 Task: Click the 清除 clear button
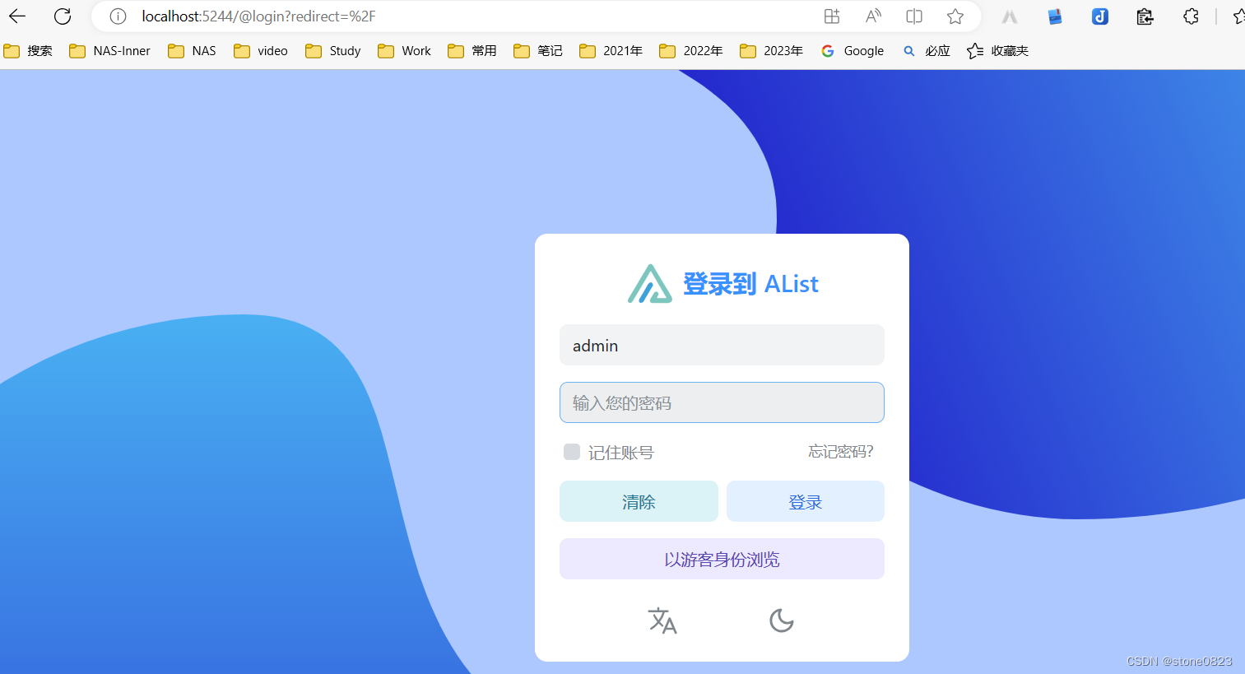639,501
